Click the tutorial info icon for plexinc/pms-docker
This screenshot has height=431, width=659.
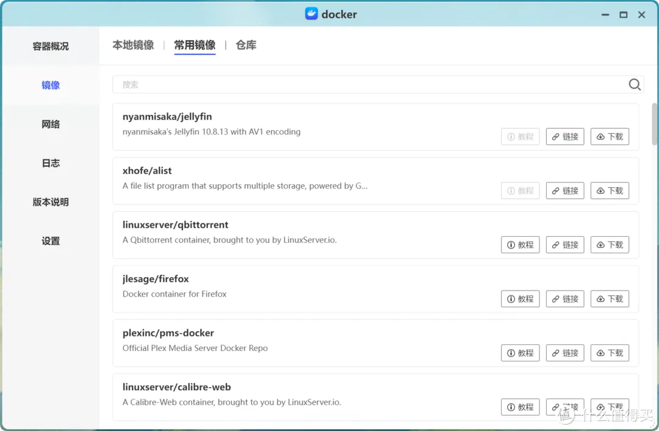[x=513, y=352]
